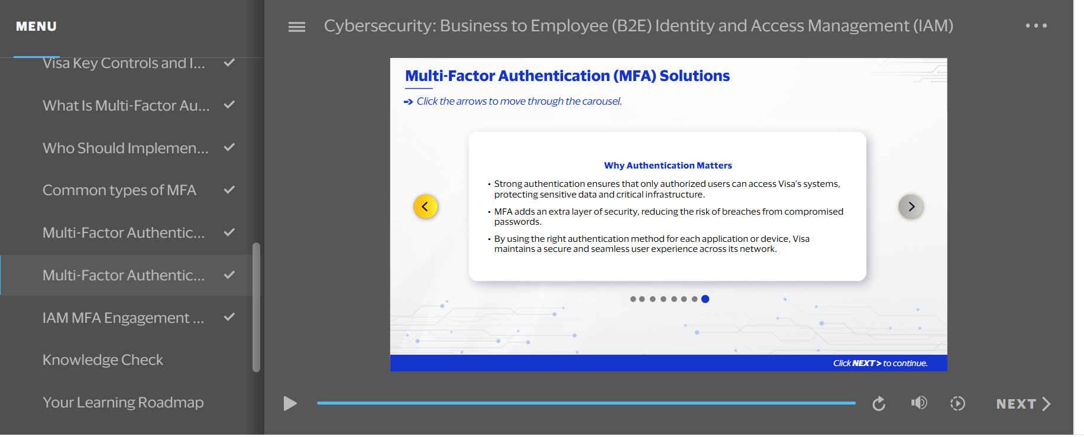1084x437 pixels.
Task: Click the NEXT button to continue
Action: pos(1023,404)
